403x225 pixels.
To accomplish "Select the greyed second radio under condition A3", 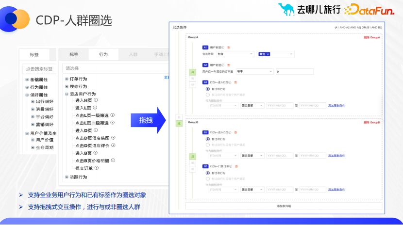I will [208, 95].
